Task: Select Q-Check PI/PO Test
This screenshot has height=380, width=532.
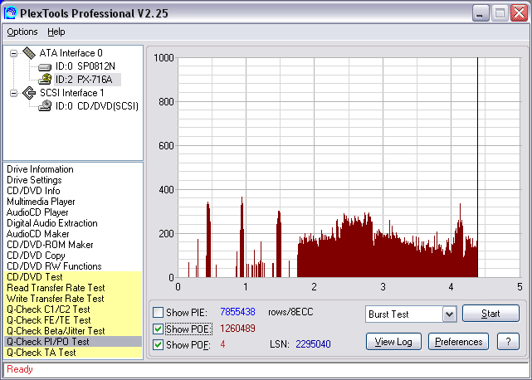Action: pos(73,342)
